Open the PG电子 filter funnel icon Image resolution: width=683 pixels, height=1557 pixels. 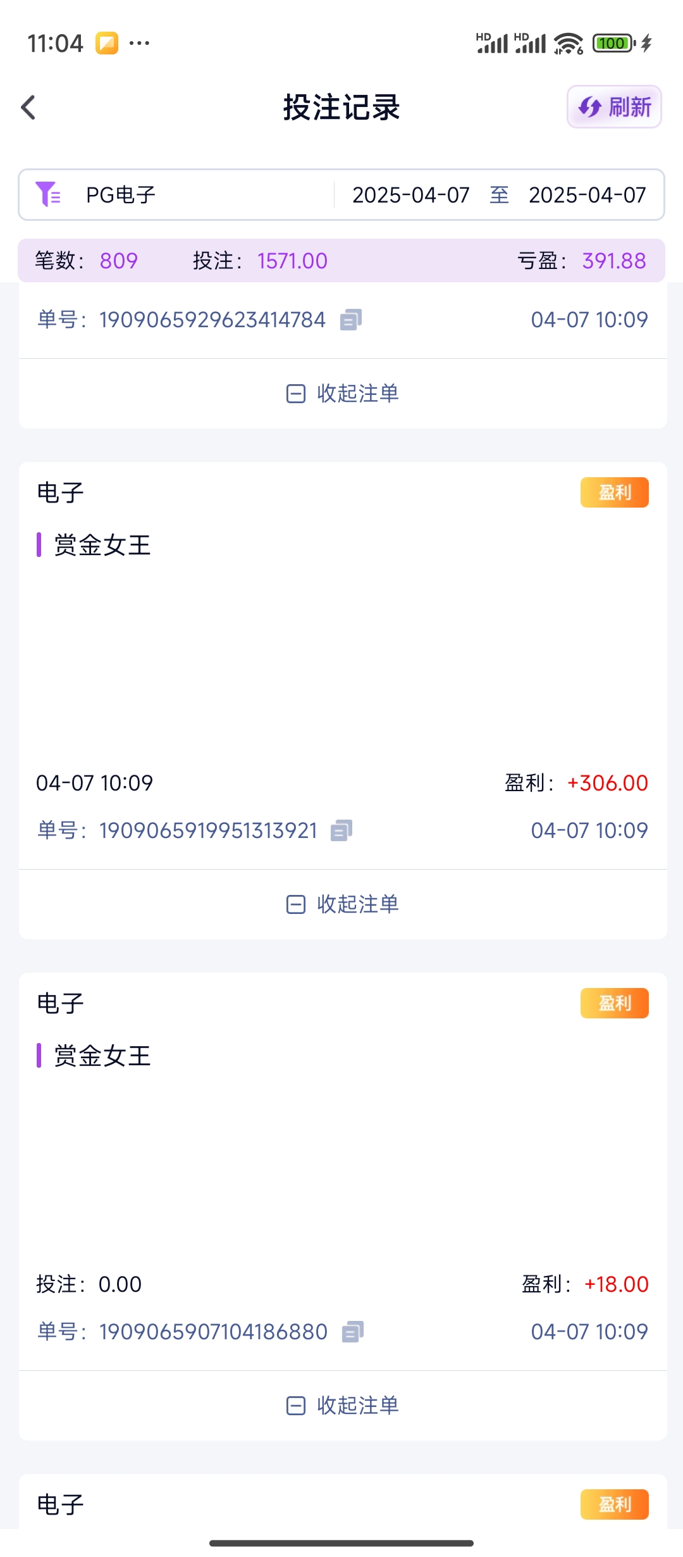tap(48, 194)
